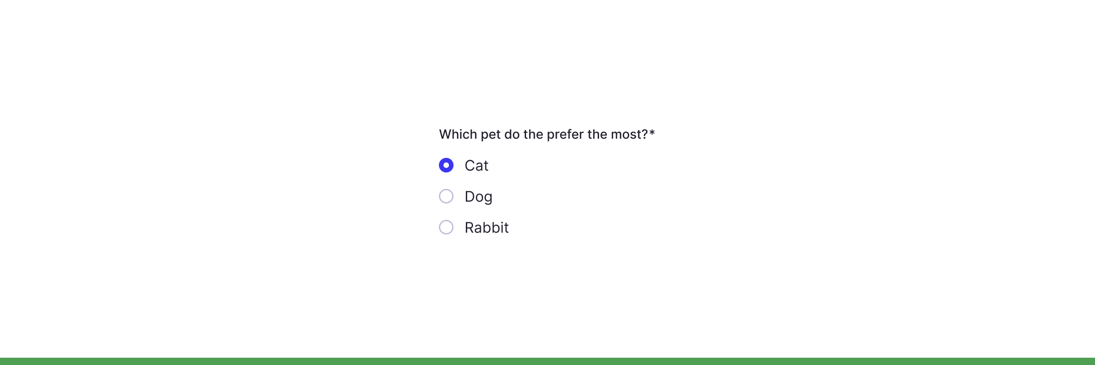The height and width of the screenshot is (365, 1095).
Task: Click the empty circle beside Dog
Action: point(446,196)
